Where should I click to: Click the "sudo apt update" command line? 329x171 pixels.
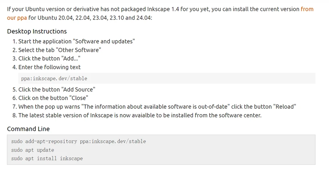pos(33,150)
